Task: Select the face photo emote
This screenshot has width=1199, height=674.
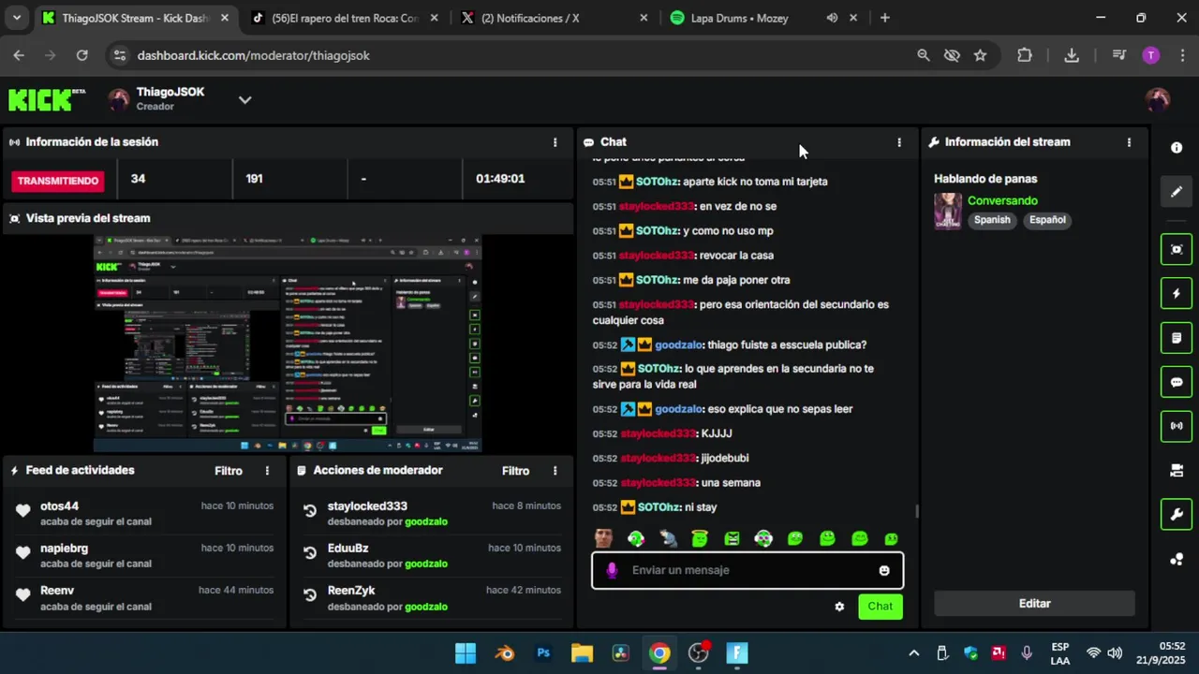Action: coord(604,538)
